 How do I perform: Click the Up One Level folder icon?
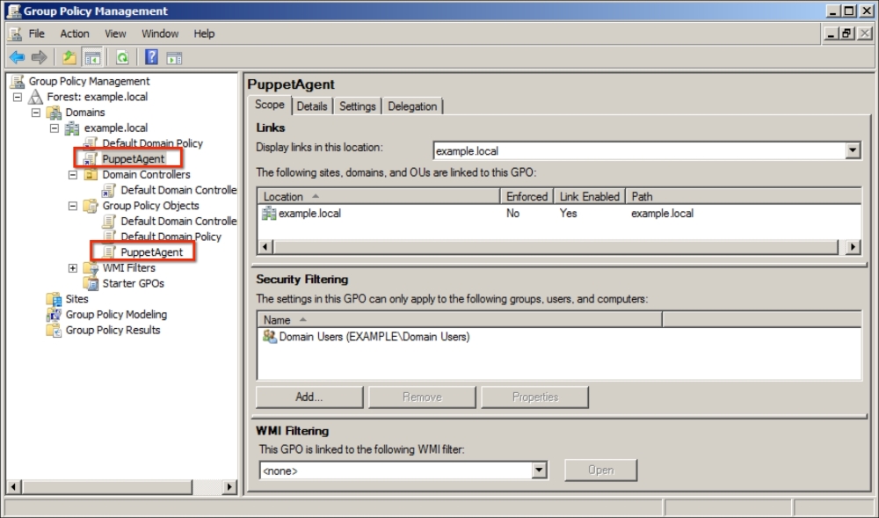click(x=69, y=57)
